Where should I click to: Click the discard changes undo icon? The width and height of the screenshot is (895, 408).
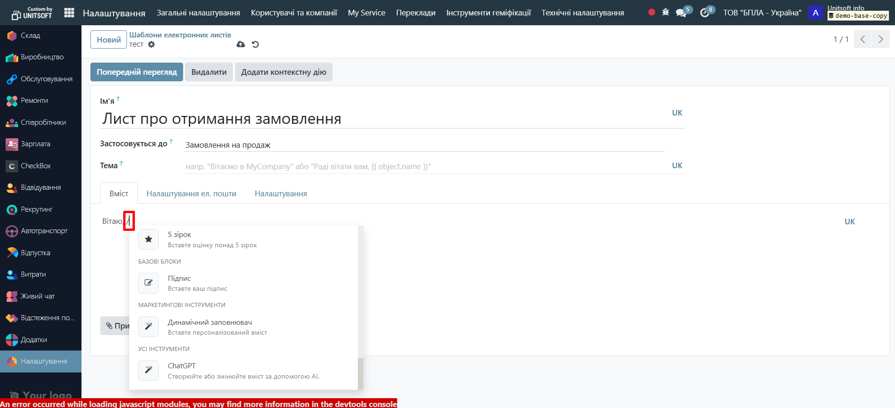[x=255, y=44]
